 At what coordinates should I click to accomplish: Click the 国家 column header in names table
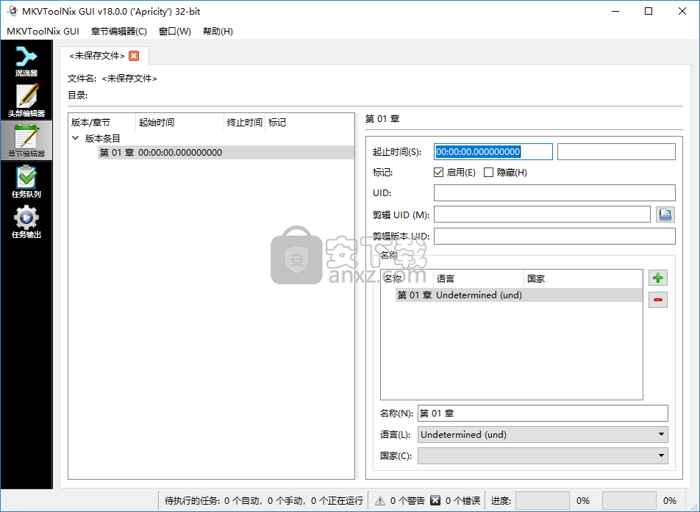583,278
